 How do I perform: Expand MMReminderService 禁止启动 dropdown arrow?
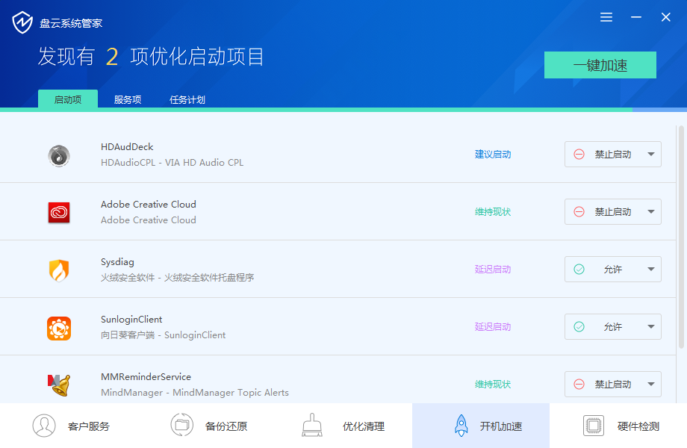[x=651, y=384]
